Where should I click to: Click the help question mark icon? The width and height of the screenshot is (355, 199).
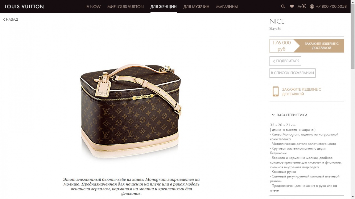tap(312, 6)
